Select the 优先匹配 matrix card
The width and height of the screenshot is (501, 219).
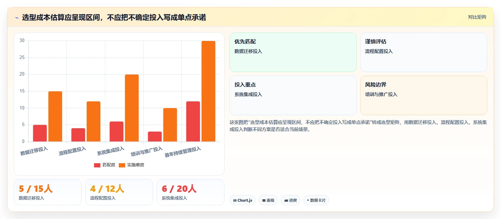pos(293,52)
